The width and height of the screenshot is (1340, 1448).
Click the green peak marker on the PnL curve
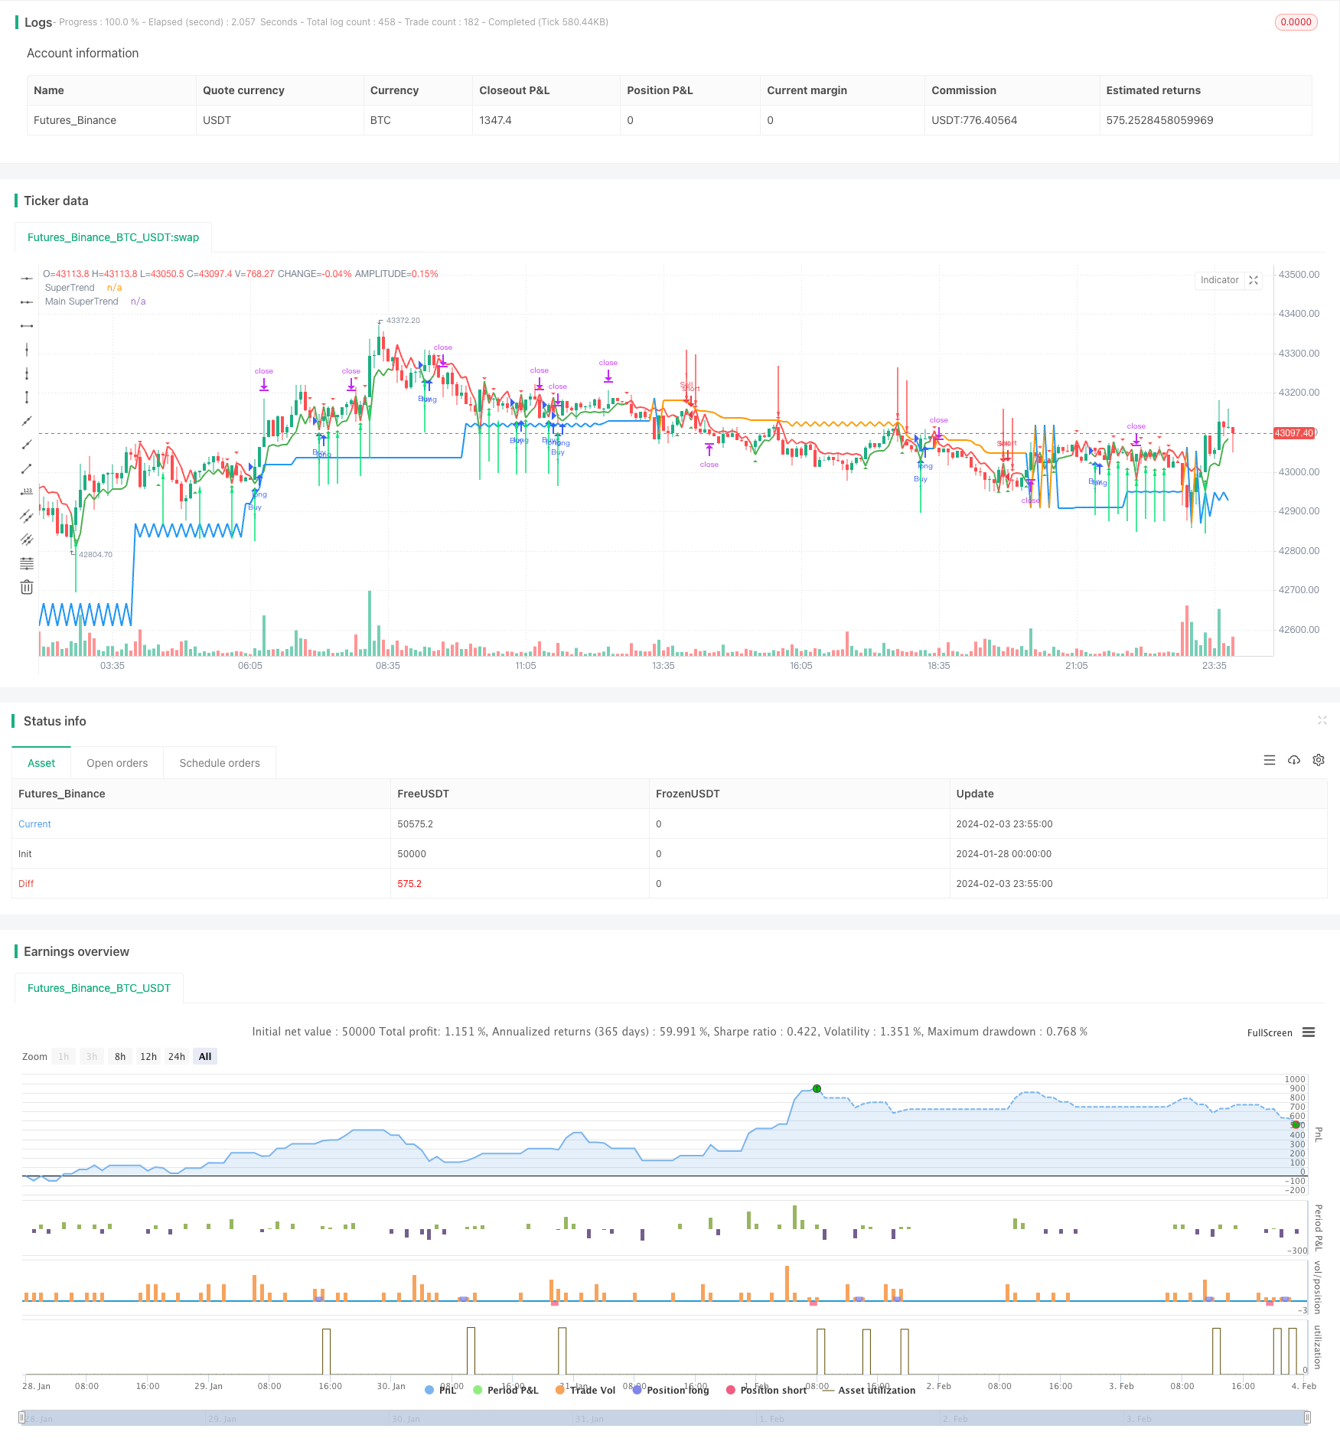pos(817,1088)
